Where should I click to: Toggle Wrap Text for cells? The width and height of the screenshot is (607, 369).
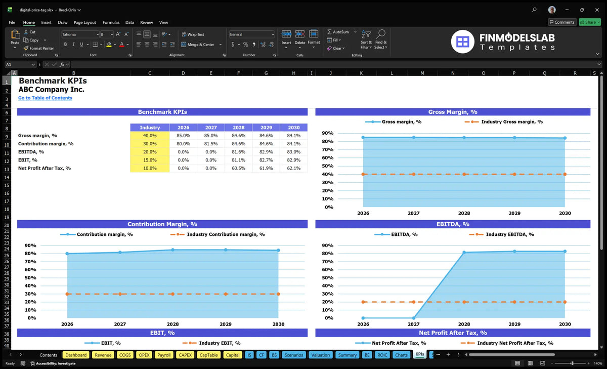193,34
